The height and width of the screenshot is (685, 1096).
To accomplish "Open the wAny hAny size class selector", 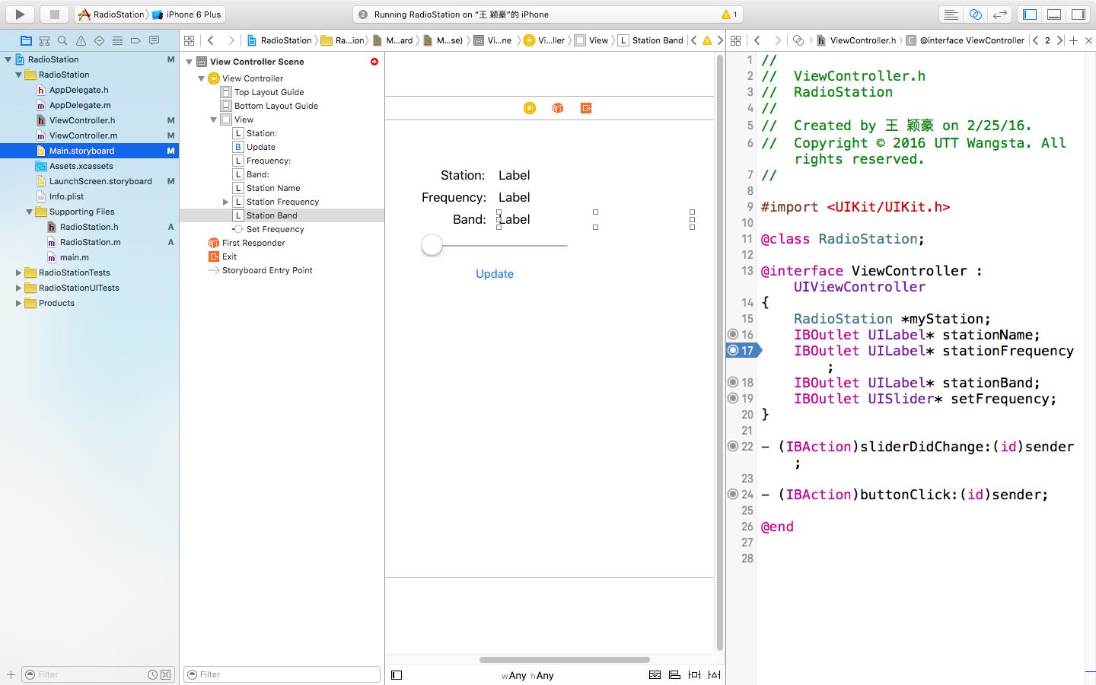I will click(x=527, y=675).
